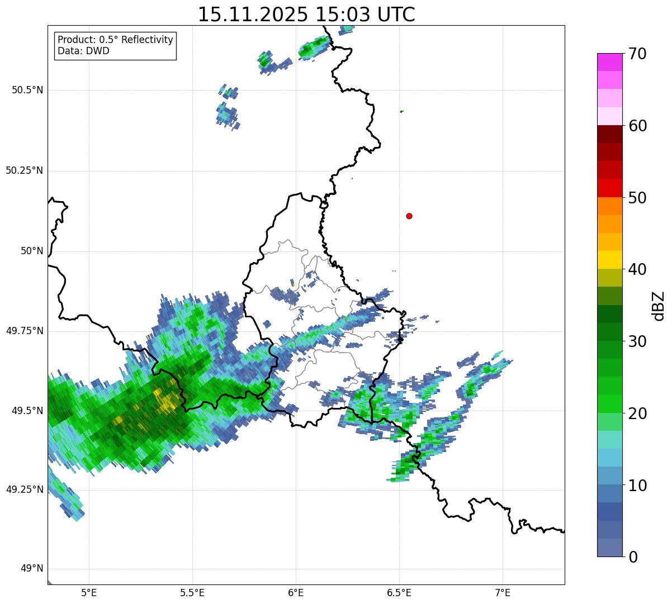Click the latitude label 50.5°N
The width and height of the screenshot is (672, 604).
[27, 90]
